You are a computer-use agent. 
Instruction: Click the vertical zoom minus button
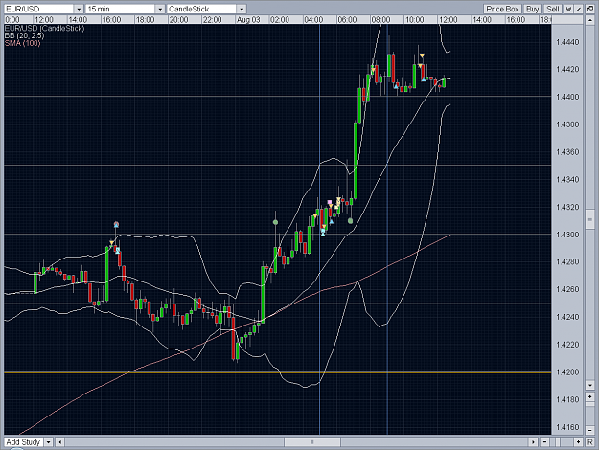point(589,430)
